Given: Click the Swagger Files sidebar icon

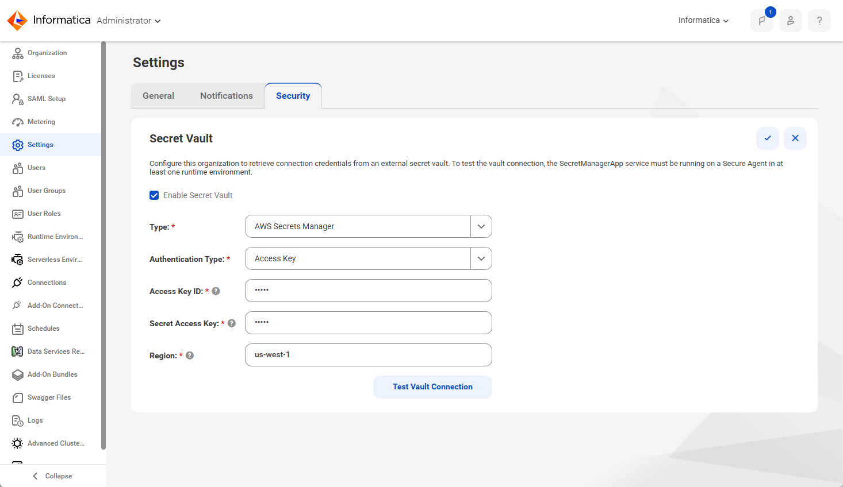Looking at the screenshot, I should coord(18,398).
